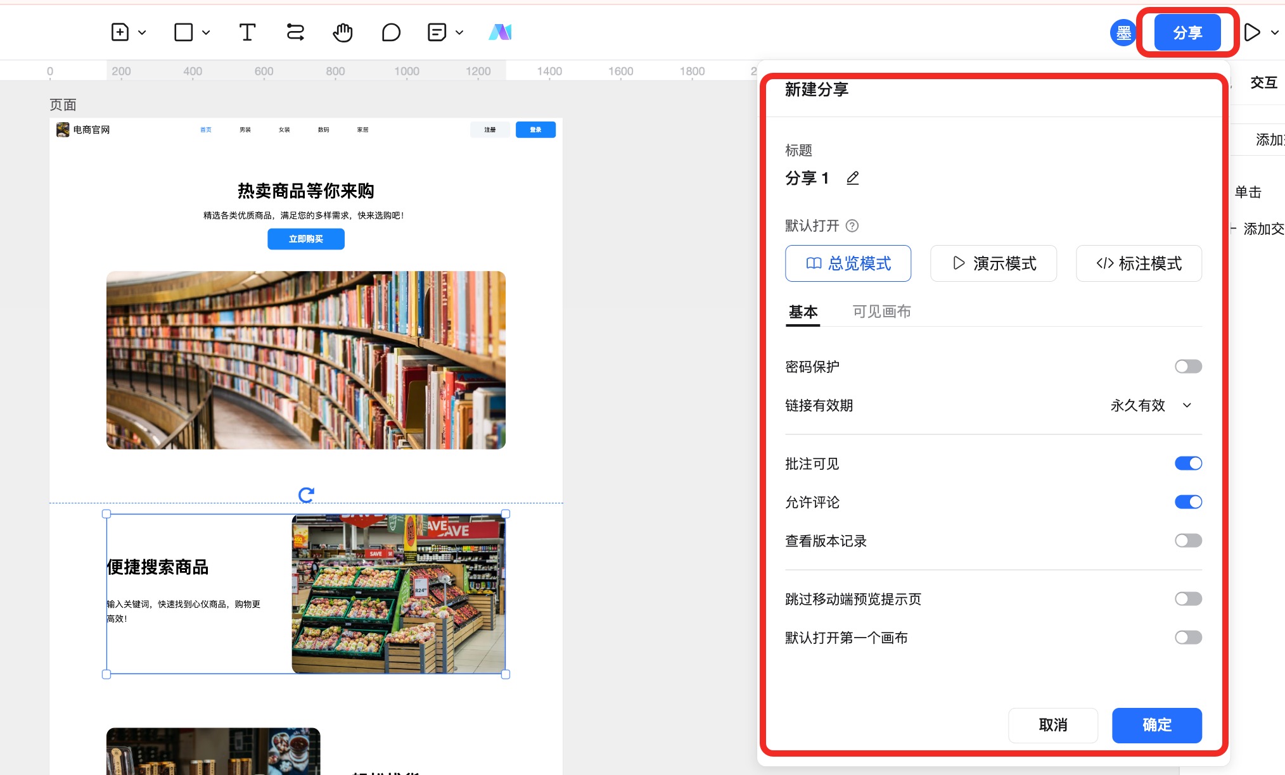Choose 演示模式 as default open mode

pyautogui.click(x=994, y=263)
